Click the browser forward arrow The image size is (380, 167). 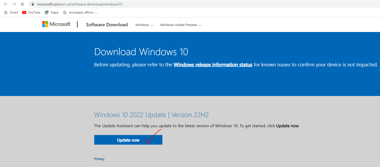(x=14, y=4)
